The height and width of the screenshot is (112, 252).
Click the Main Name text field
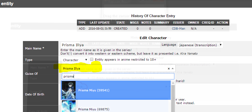[x=110, y=45]
